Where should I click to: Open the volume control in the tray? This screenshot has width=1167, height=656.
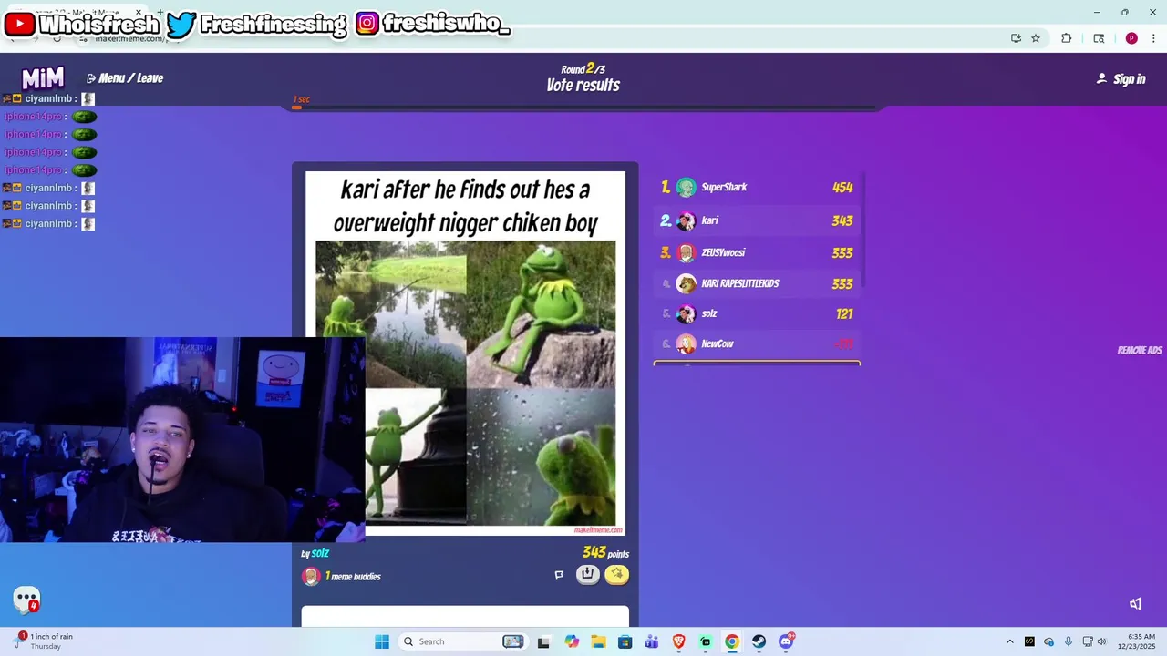click(x=1101, y=641)
